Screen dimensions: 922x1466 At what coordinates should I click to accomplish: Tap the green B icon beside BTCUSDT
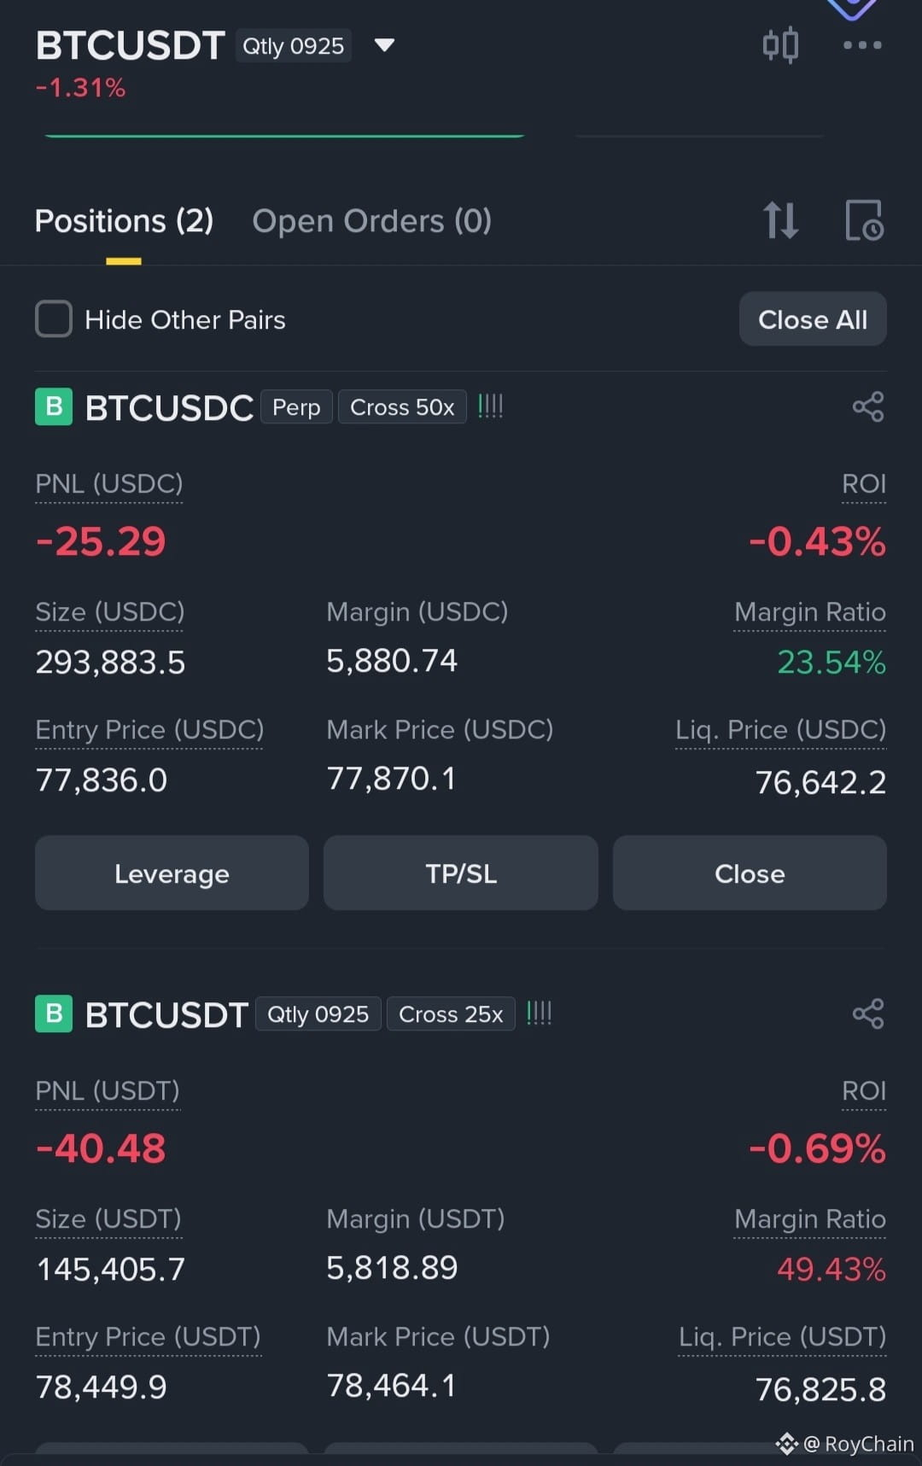click(54, 1013)
